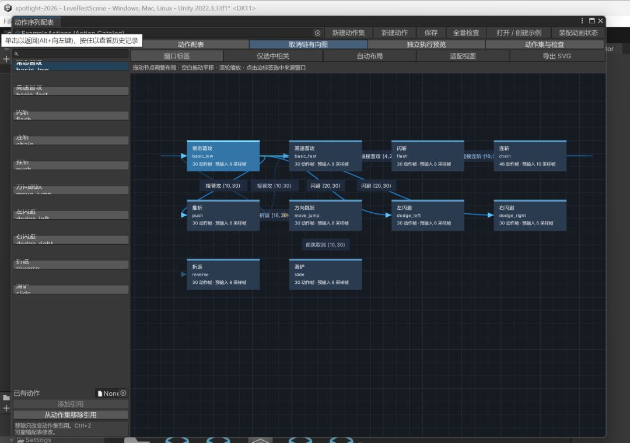This screenshot has height=443, width=630.
Task: Click the action search input field
Action: tap(71, 54)
